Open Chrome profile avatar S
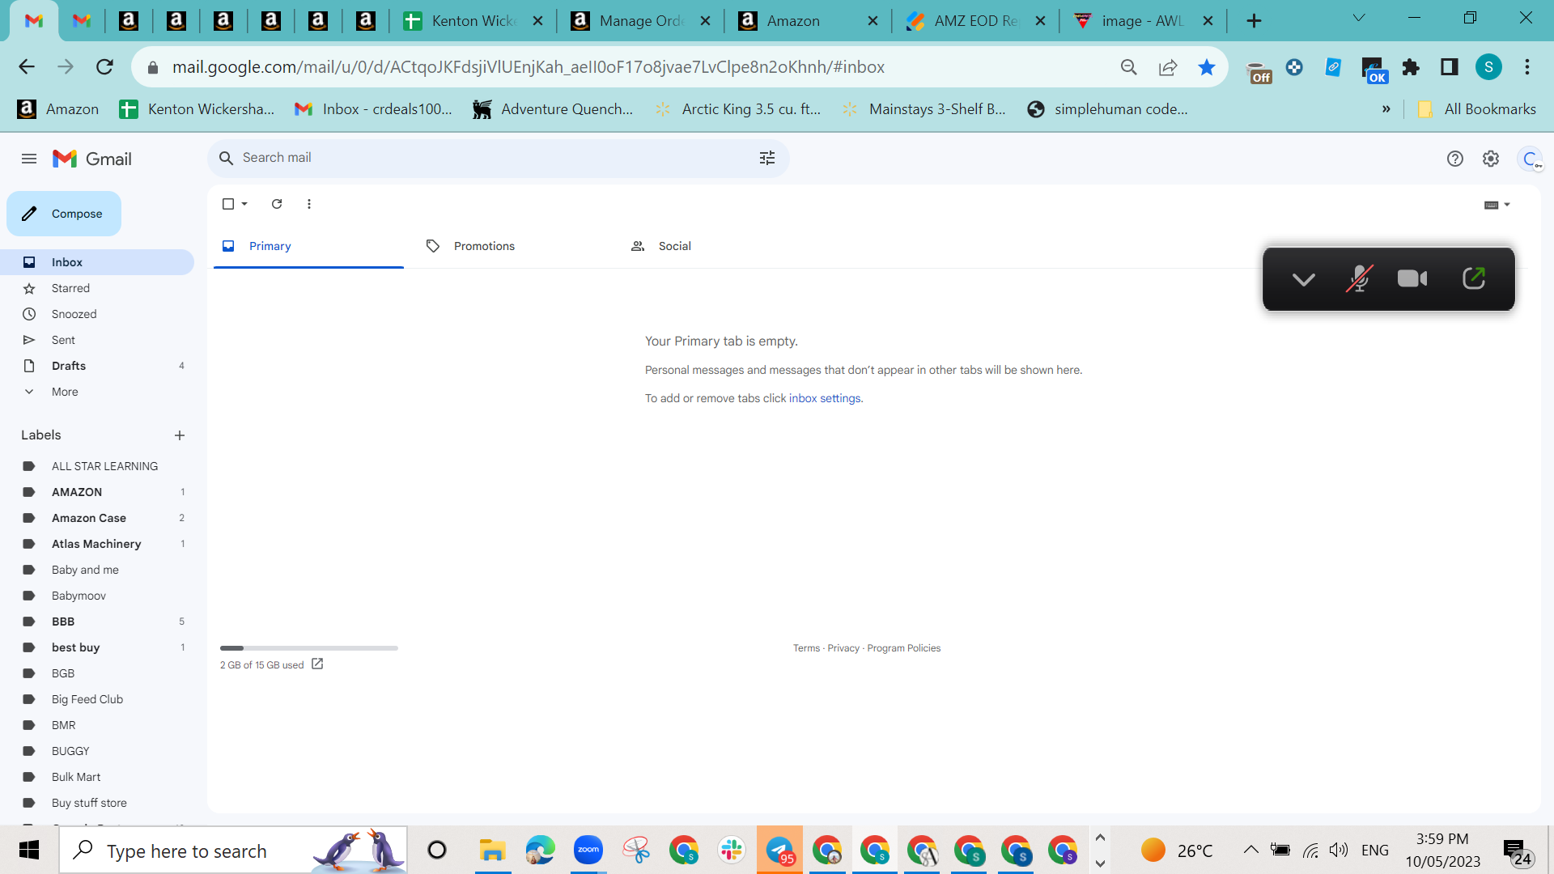Viewport: 1554px width, 874px height. pos(1488,67)
